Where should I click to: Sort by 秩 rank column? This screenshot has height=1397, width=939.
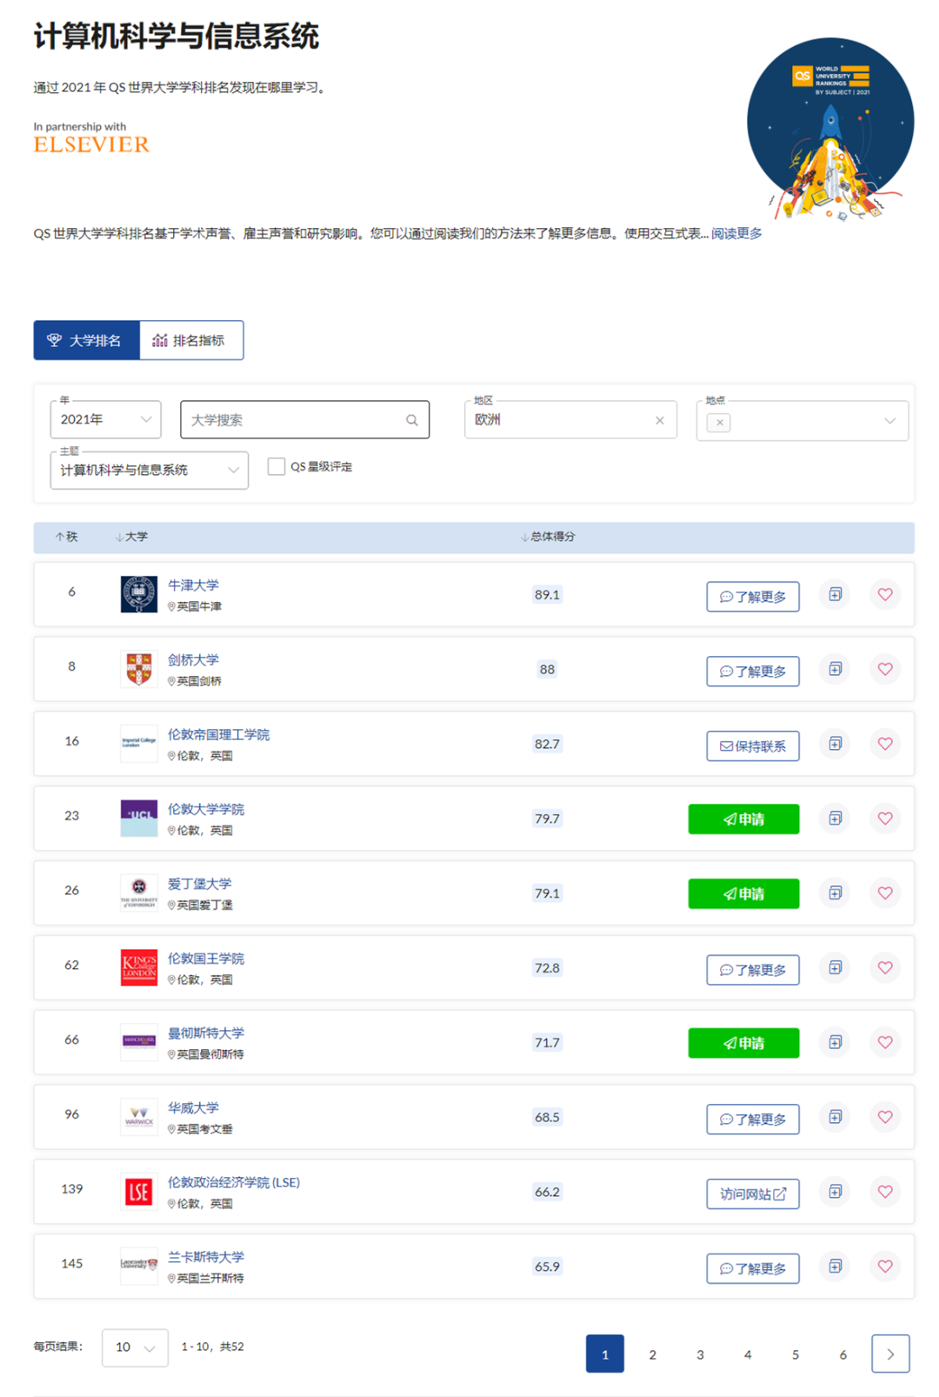click(x=67, y=538)
